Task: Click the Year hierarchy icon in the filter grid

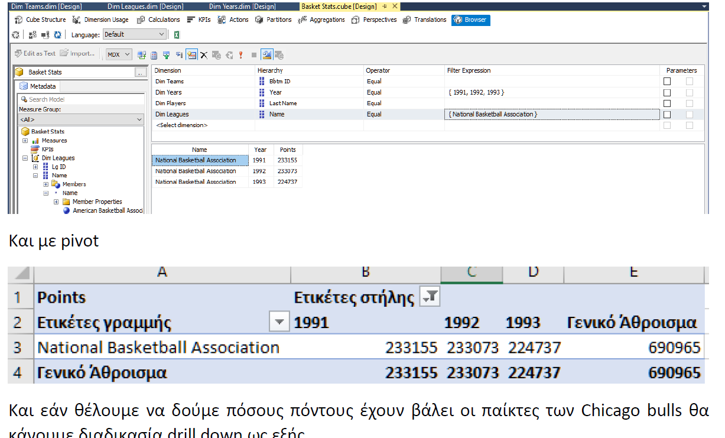Action: pos(262,92)
